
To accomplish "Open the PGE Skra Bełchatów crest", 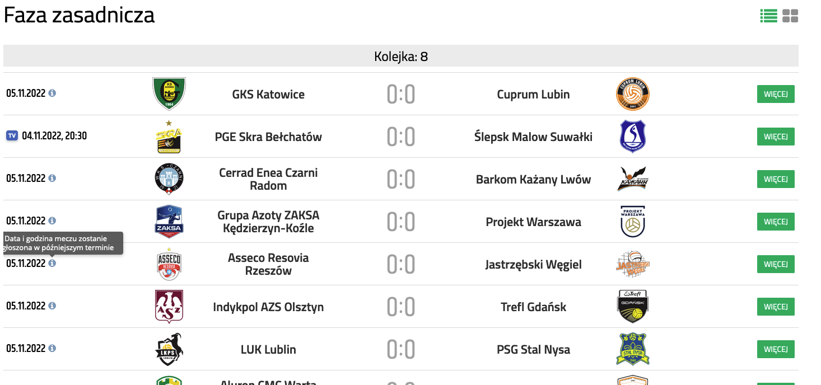I will click(x=169, y=137).
